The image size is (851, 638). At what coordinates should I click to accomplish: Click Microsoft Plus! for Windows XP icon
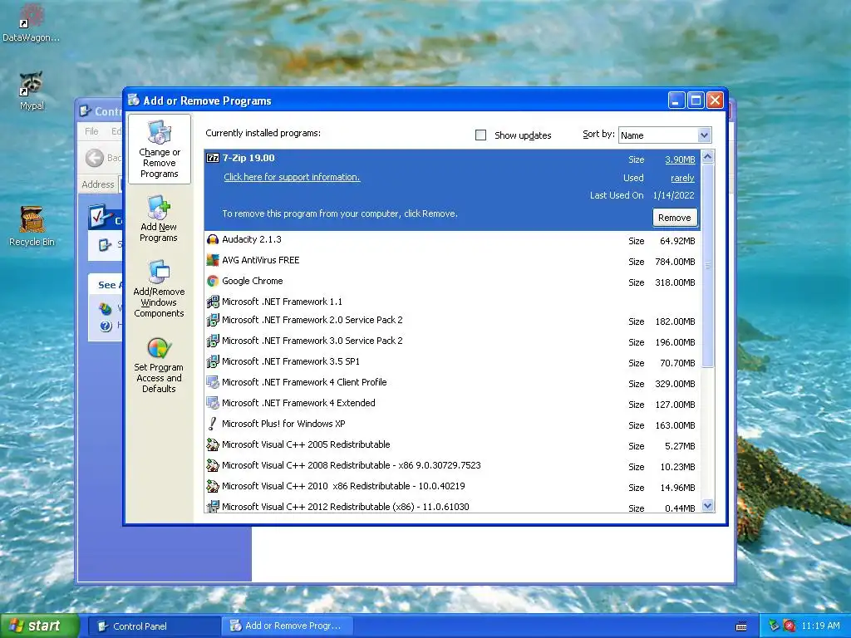pos(213,424)
